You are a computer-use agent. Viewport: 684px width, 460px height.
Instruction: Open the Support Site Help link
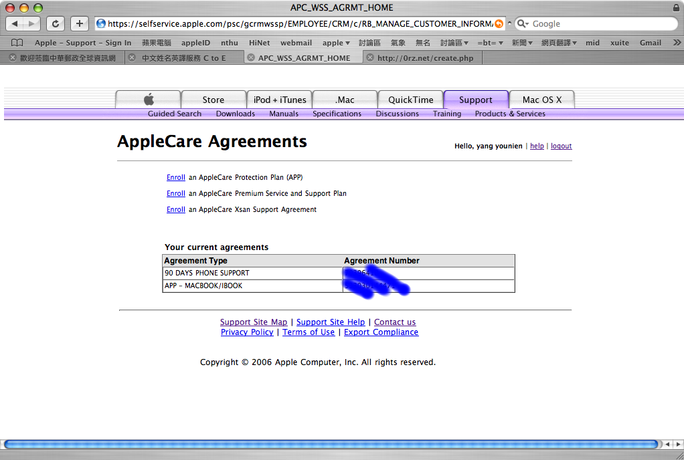pos(331,322)
